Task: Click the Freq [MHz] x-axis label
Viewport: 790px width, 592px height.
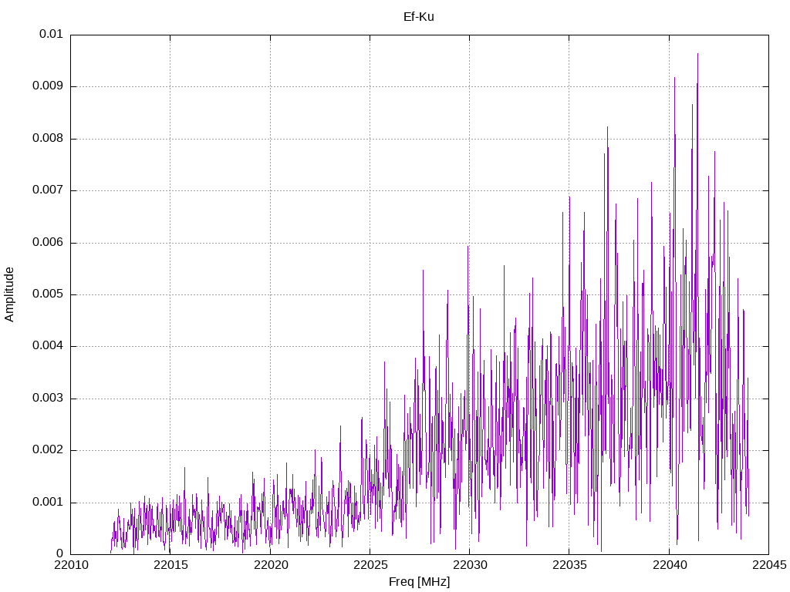Action: click(419, 582)
